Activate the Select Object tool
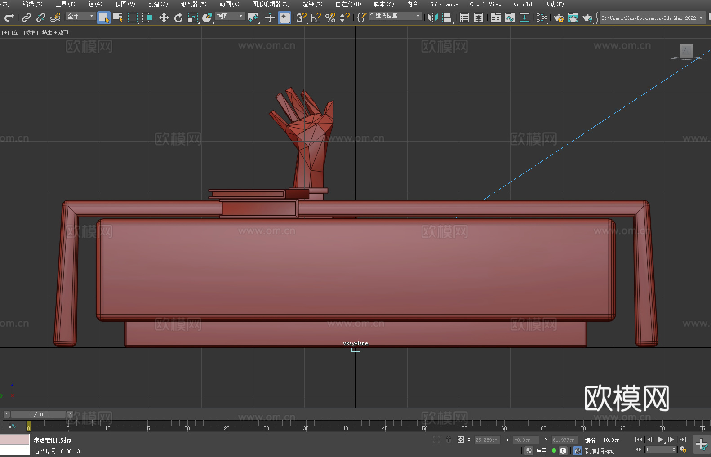This screenshot has width=711, height=457. pyautogui.click(x=104, y=18)
